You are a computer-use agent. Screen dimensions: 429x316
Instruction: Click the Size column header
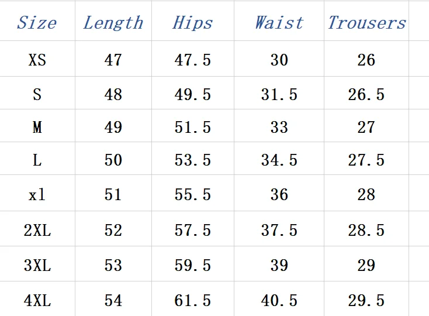pos(37,23)
